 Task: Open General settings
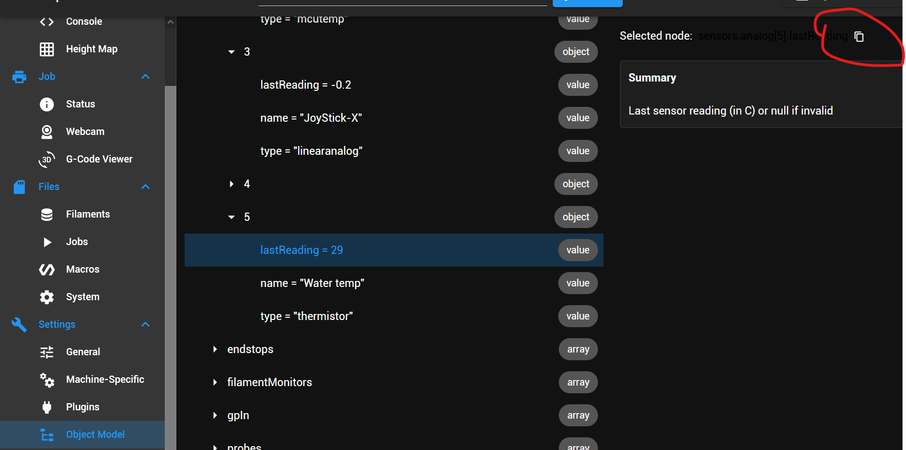[x=82, y=352]
